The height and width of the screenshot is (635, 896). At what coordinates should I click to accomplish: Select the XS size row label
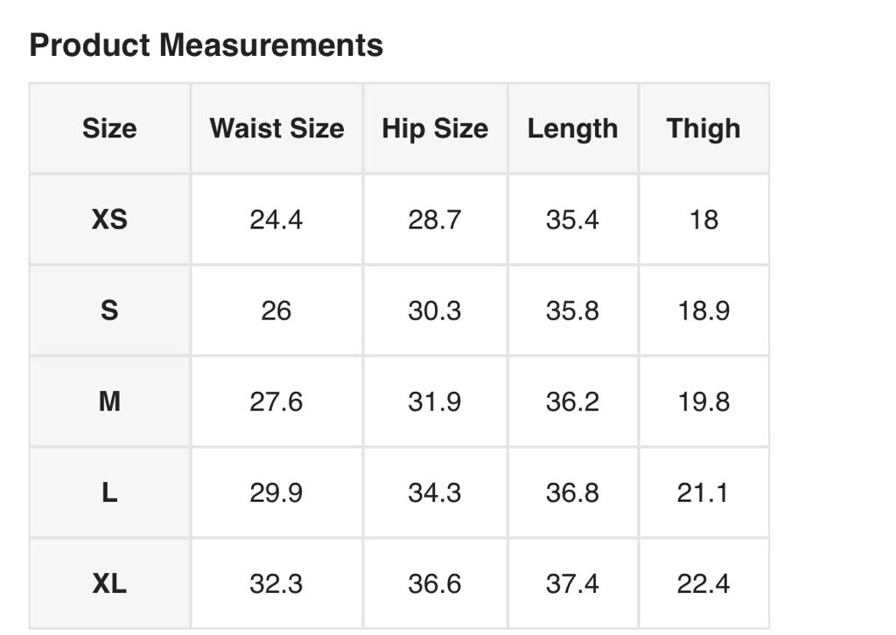(109, 220)
